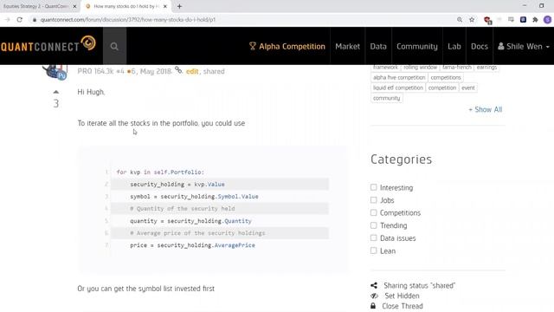
Task: Click the vote count number 3
Action: tap(55, 104)
